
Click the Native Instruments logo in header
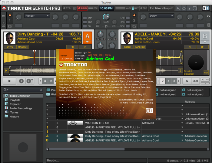[206, 8]
